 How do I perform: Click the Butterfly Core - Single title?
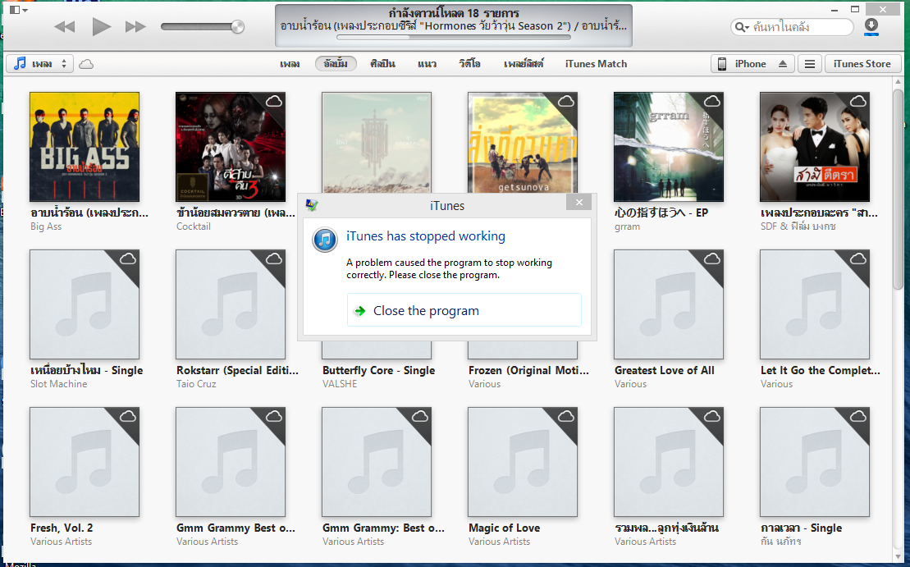click(378, 370)
